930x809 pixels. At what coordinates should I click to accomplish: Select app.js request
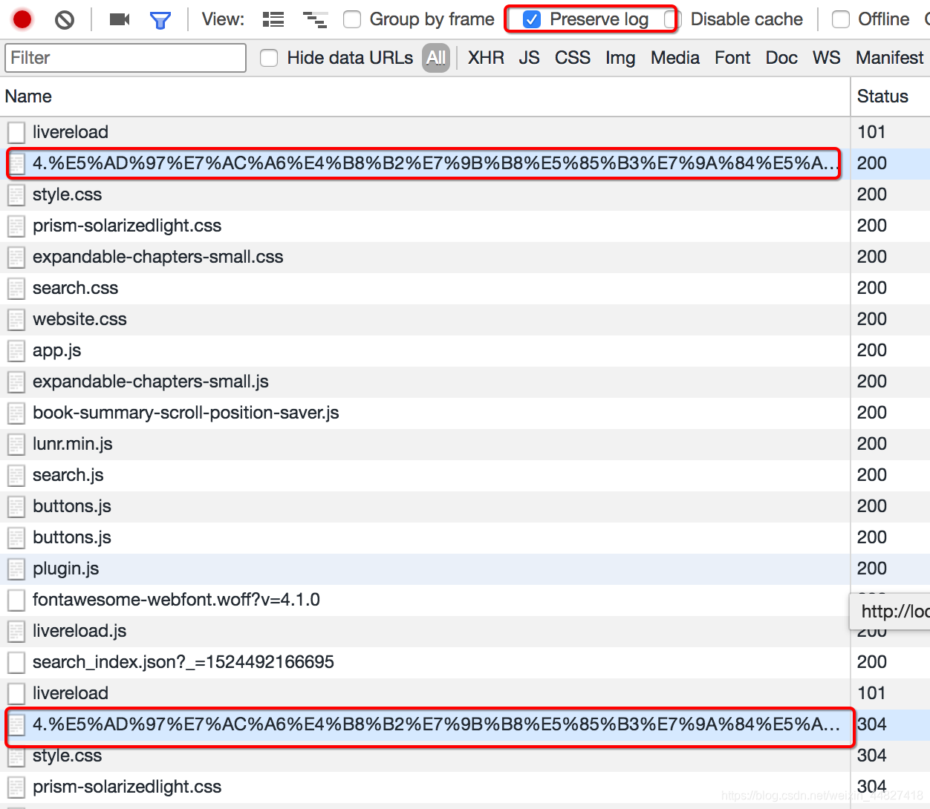[465, 350]
